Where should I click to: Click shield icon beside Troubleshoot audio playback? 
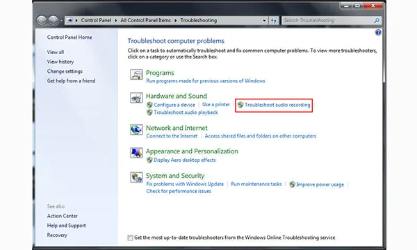149,112
